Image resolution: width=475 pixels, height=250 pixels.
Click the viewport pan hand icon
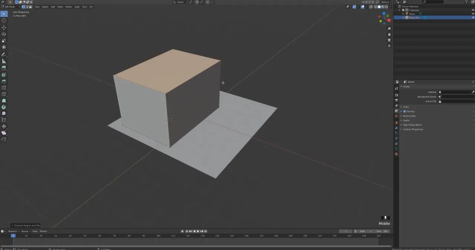coord(389,34)
